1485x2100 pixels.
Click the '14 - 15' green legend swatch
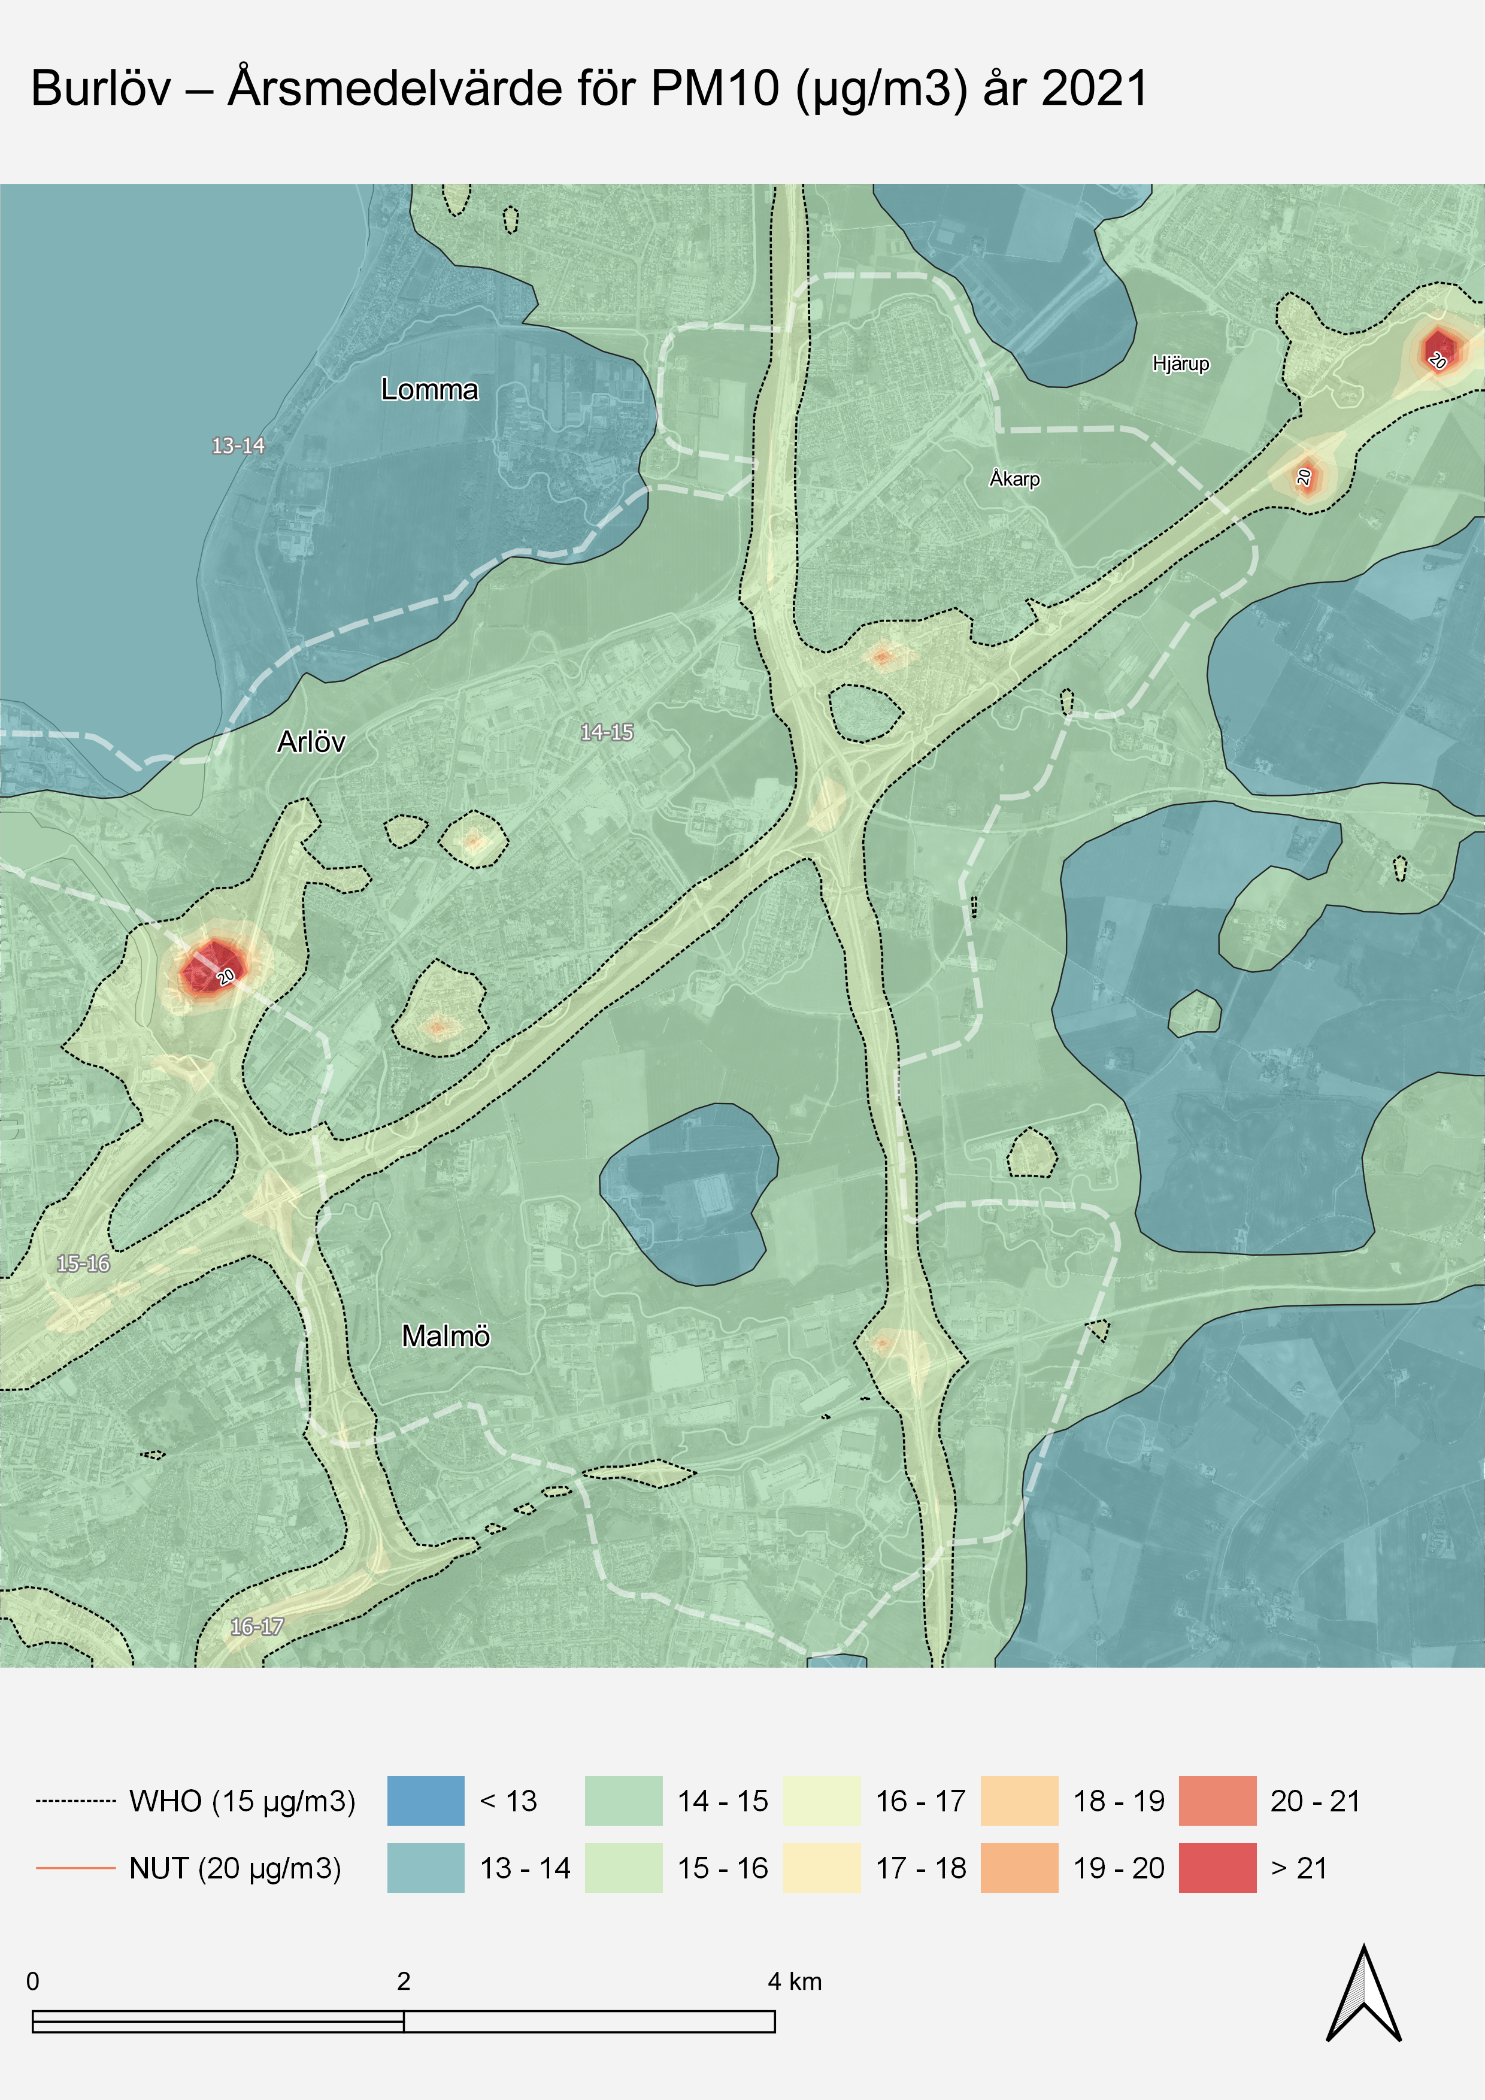[623, 1801]
